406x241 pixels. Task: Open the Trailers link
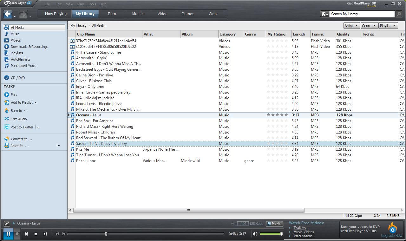tap(300, 228)
